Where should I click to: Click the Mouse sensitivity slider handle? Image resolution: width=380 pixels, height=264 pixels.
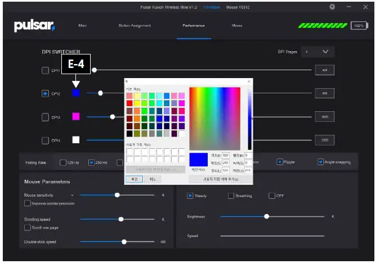[x=117, y=195]
